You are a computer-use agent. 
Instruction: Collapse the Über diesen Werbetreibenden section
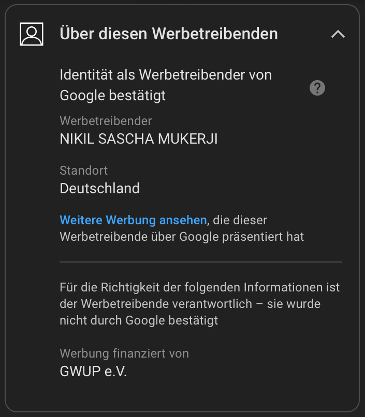(x=338, y=34)
